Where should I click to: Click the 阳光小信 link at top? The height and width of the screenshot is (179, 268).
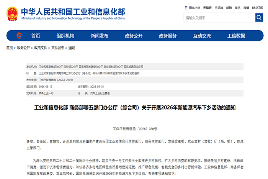tap(194, 8)
